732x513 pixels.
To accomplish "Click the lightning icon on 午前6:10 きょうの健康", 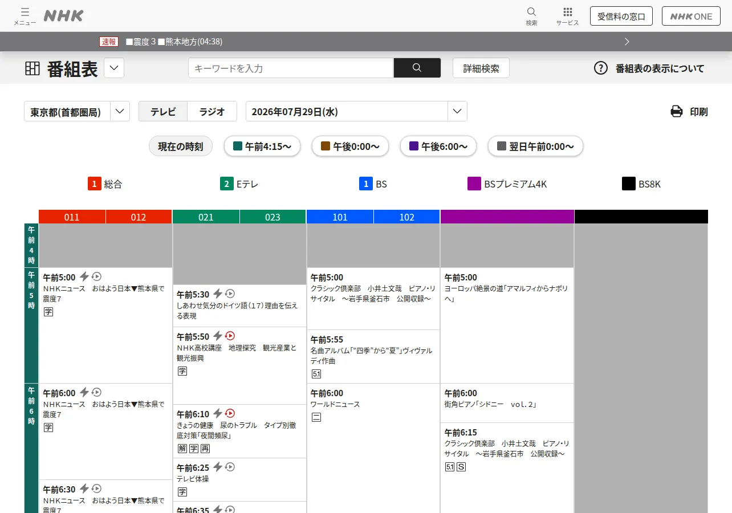I will (x=218, y=413).
